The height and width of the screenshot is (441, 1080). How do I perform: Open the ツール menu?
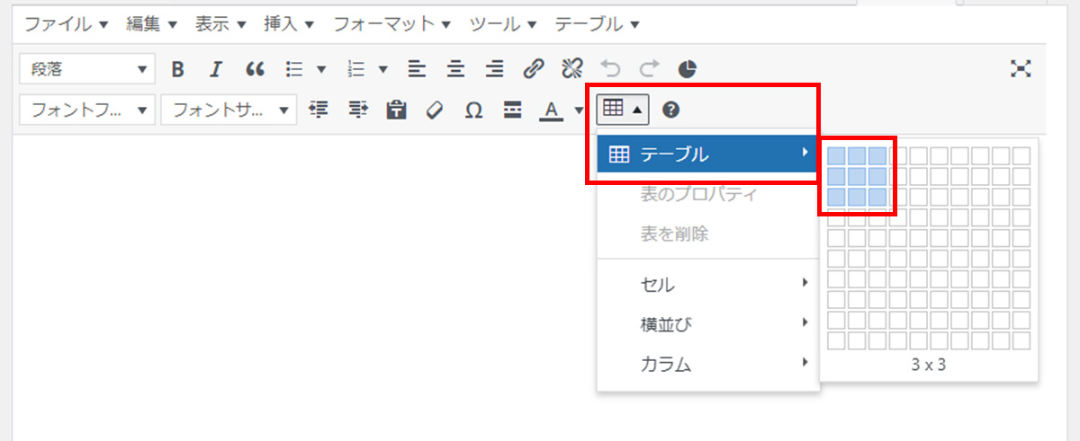(503, 24)
